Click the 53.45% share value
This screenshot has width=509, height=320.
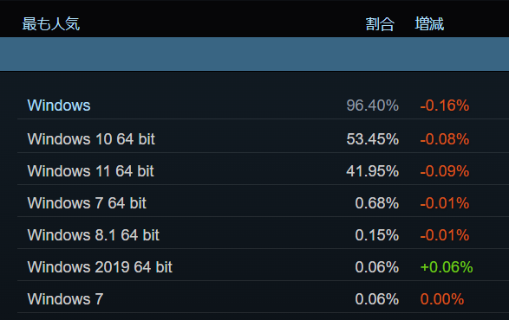[x=372, y=139]
